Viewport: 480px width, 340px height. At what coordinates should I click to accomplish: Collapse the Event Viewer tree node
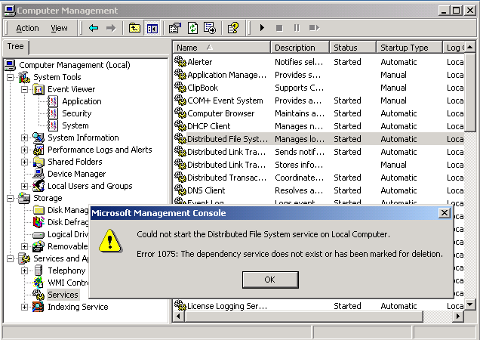point(24,89)
